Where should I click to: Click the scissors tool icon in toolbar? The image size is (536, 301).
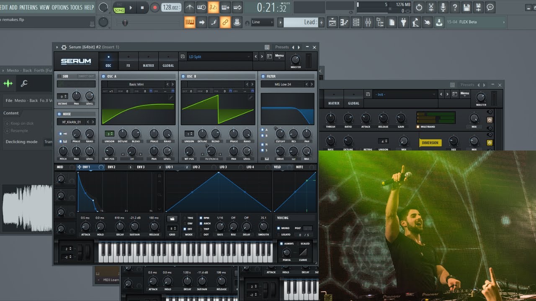tap(430, 8)
